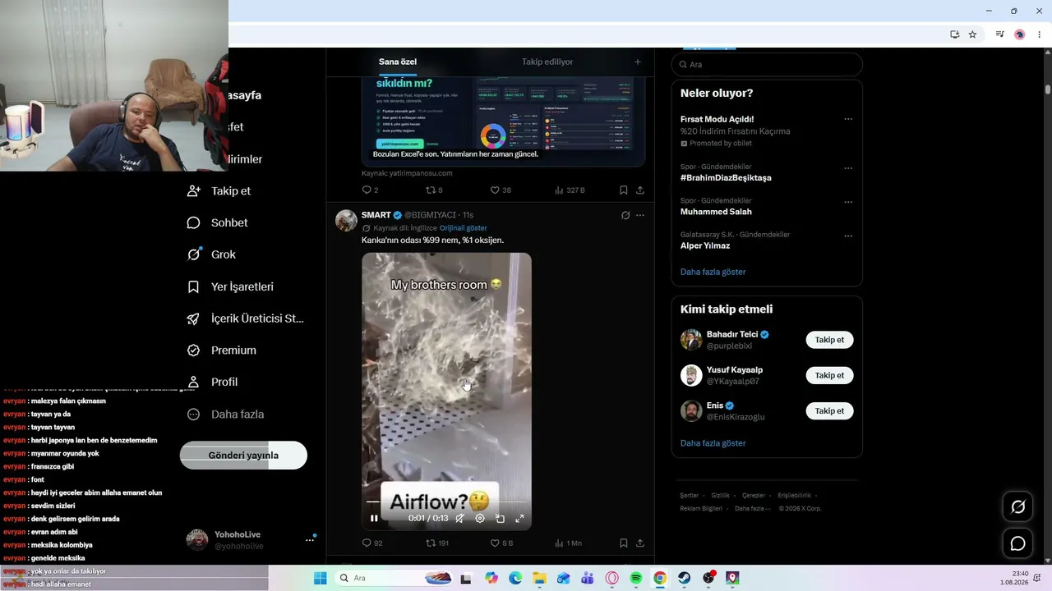
Task: Focus the Ara search field on X
Action: [767, 64]
